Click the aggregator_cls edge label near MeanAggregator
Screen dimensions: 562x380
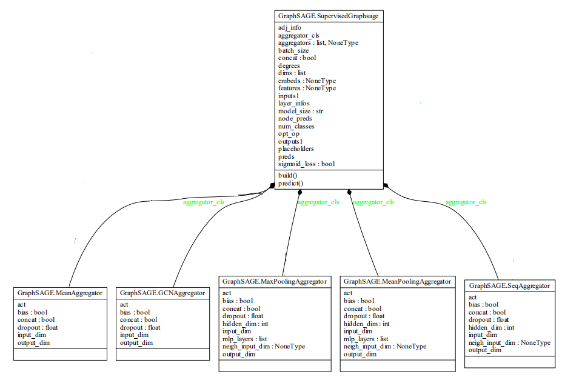(x=201, y=202)
